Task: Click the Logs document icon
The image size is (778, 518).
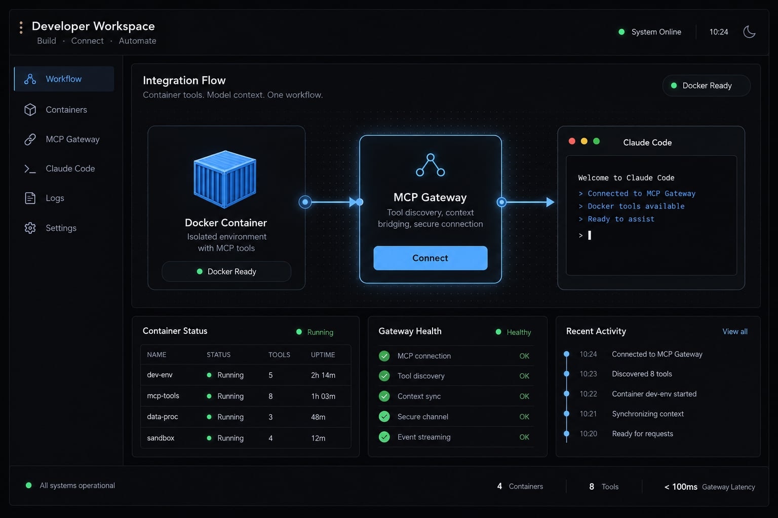Action: click(x=30, y=198)
